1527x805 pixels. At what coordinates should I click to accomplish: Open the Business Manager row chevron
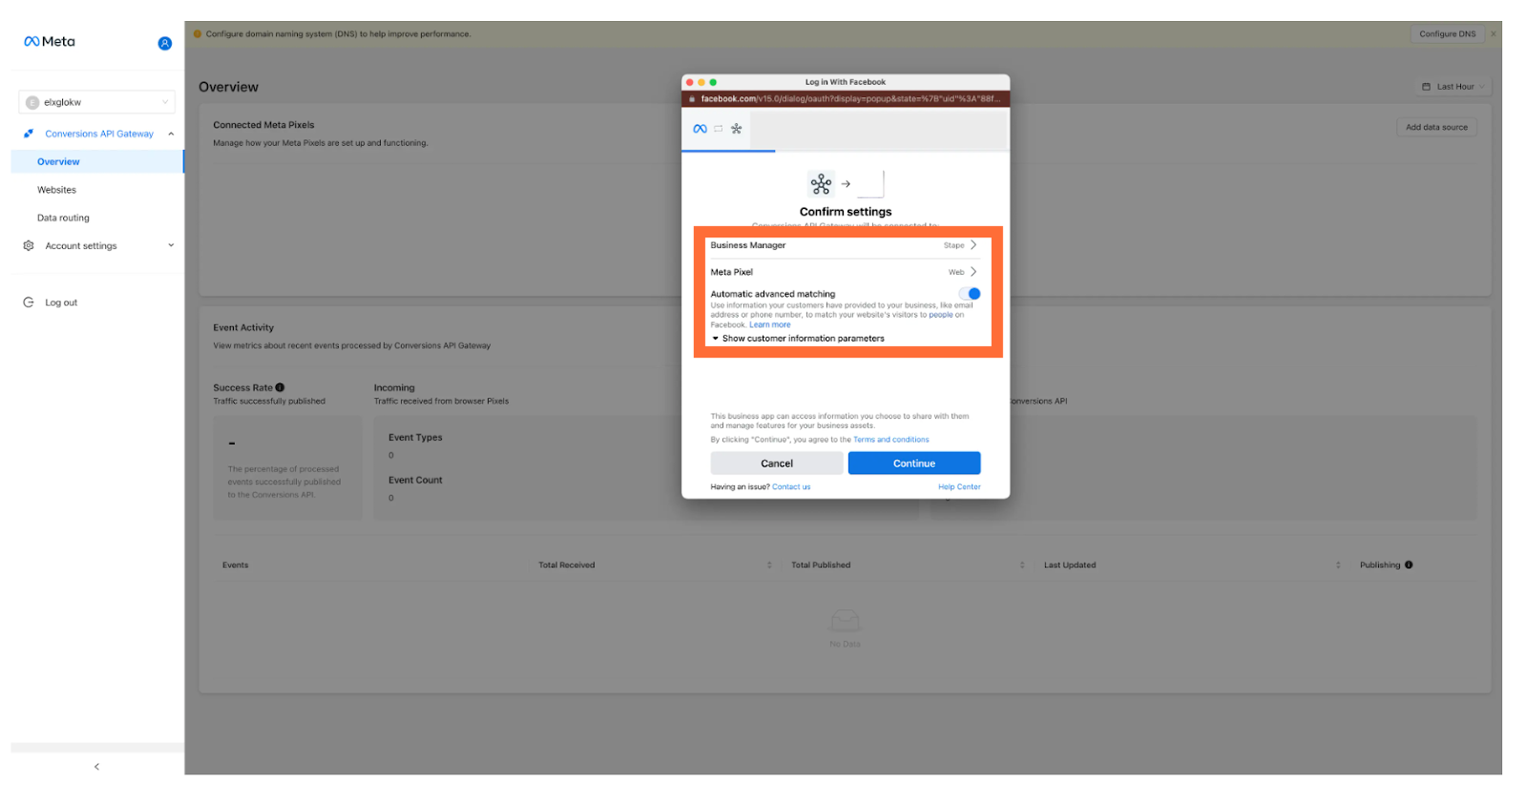coord(973,245)
